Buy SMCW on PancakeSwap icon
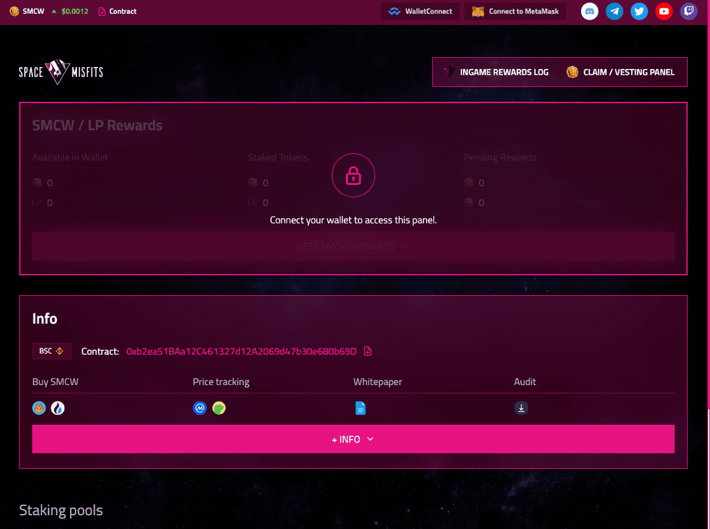Screen dimensions: 710x529 (39, 408)
